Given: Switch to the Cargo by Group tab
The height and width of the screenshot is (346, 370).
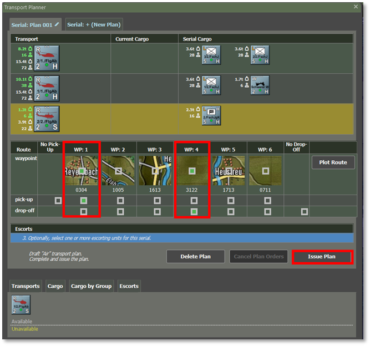Looking at the screenshot, I should [91, 286].
